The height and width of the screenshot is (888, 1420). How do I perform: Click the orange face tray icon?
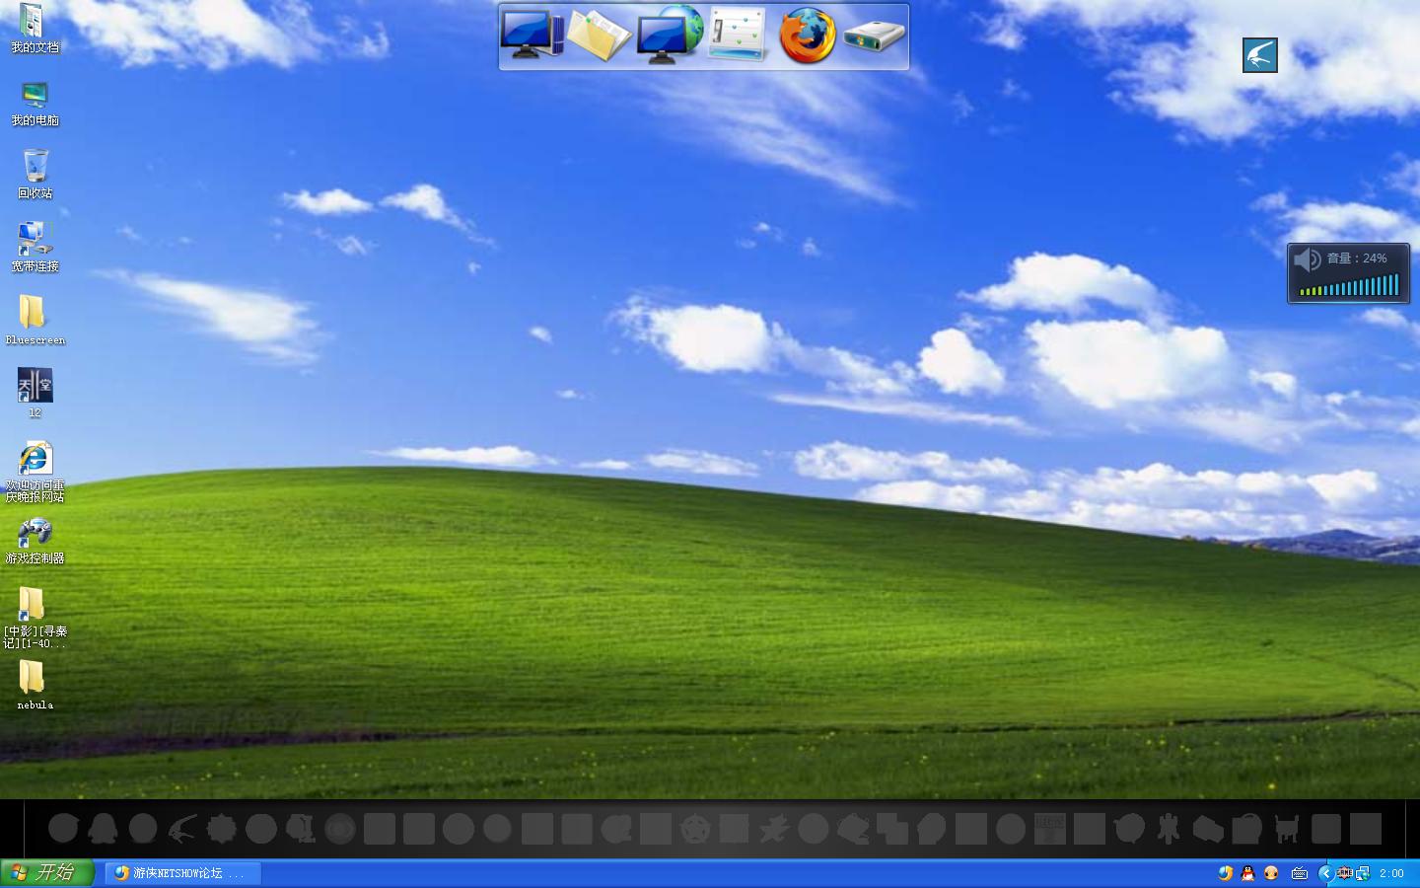1271,873
